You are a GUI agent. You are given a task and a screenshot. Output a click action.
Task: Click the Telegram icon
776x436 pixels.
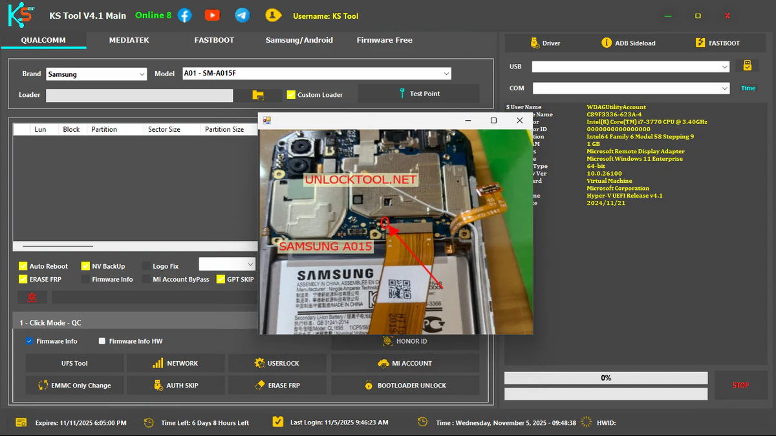point(242,16)
